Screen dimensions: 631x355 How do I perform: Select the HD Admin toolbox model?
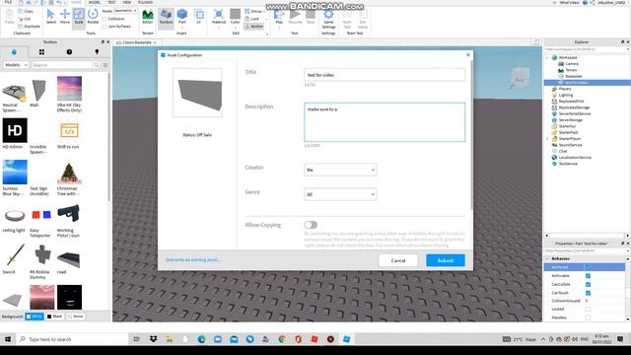tap(15, 133)
